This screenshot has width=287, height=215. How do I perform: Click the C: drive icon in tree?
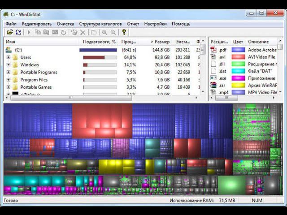click(x=9, y=50)
